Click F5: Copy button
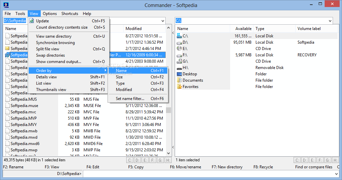The height and width of the screenshot is (180, 342). 136,167
